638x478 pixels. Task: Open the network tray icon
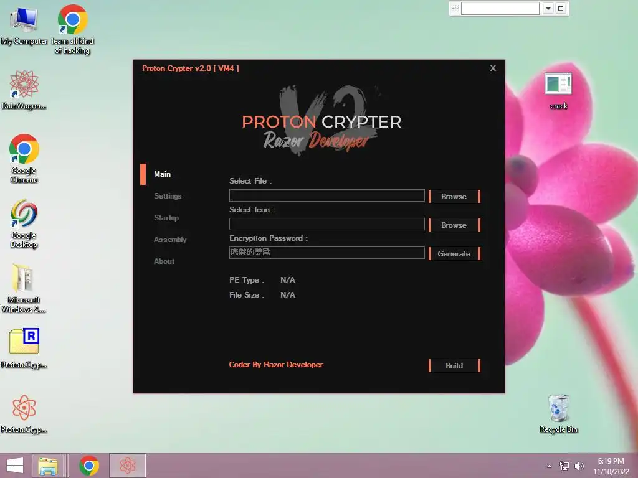[x=564, y=466]
